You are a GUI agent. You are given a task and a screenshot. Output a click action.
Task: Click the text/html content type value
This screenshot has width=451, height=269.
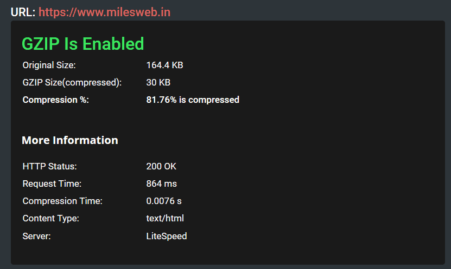pyautogui.click(x=165, y=219)
